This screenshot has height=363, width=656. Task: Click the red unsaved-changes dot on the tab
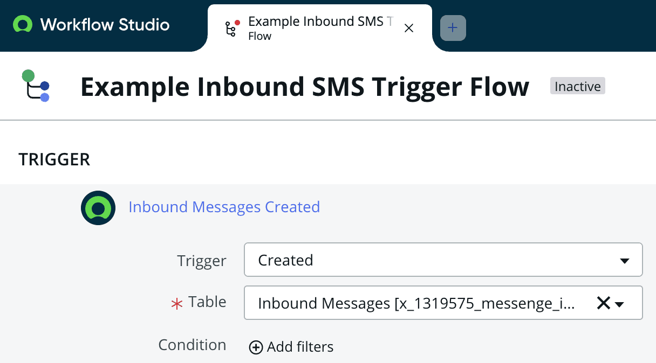(x=237, y=23)
